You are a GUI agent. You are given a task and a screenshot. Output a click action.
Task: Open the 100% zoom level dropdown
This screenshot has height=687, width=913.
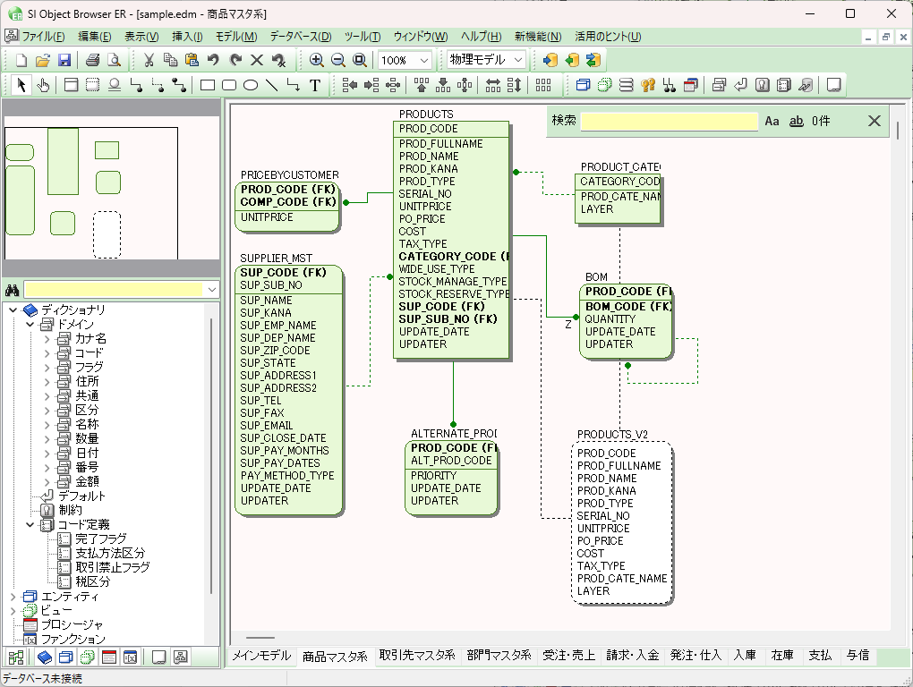click(x=424, y=60)
